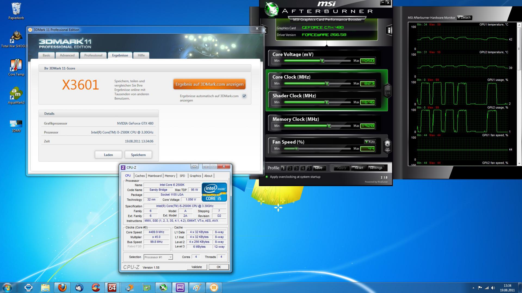Click the hardware monitor scroll down arrow
The image size is (522, 293).
[x=520, y=164]
